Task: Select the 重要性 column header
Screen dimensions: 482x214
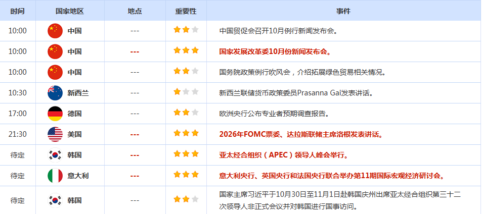Action: pyautogui.click(x=186, y=11)
